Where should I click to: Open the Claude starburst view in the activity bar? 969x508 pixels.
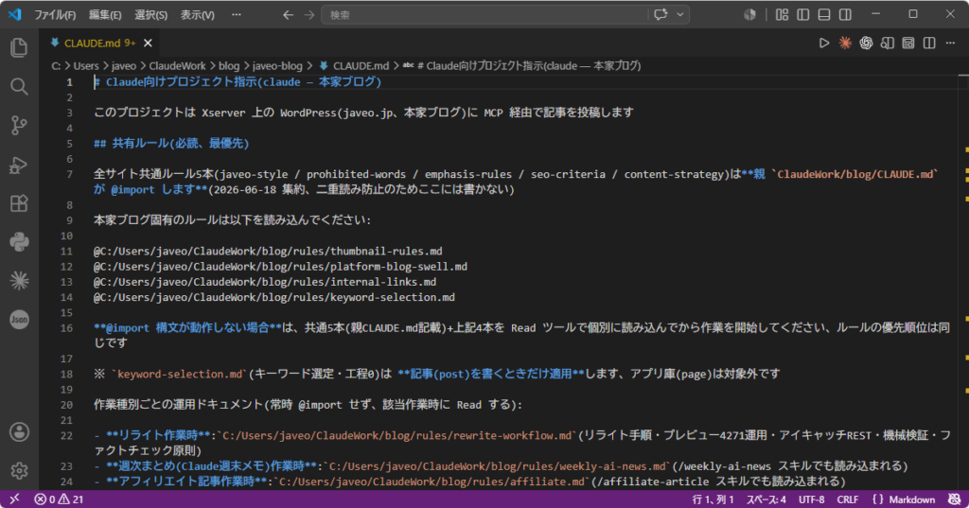(x=19, y=281)
